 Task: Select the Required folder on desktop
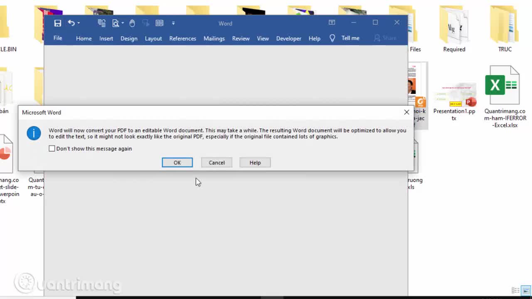[x=454, y=29]
